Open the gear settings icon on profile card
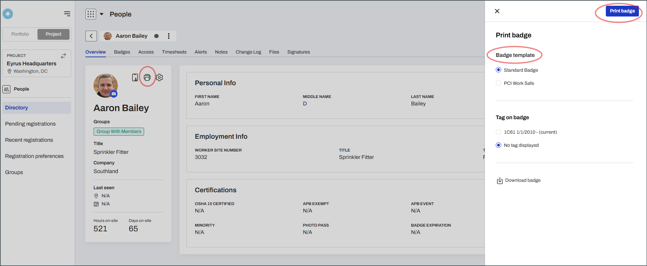Screen dimensions: 647x266 (x=159, y=77)
